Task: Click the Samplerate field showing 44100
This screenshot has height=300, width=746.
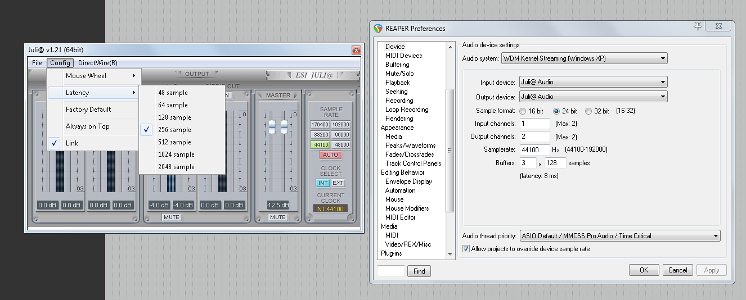Action: point(534,150)
